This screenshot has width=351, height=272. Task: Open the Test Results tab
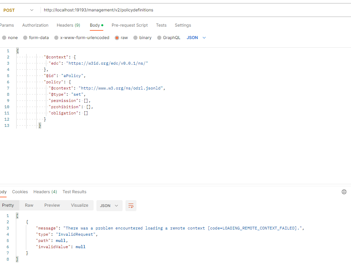75,192
